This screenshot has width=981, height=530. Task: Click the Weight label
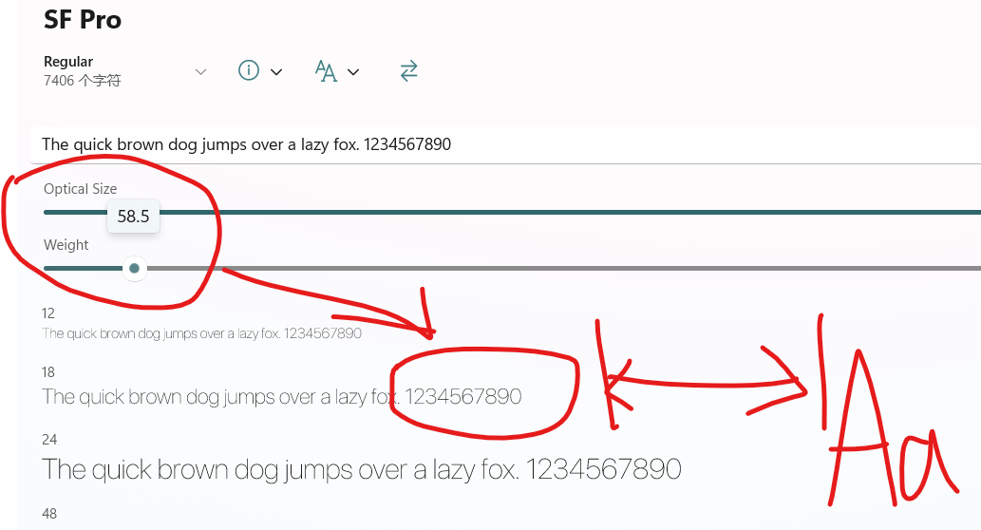[66, 245]
